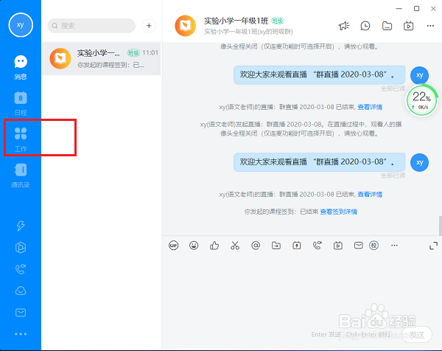Open group announcements megaphone icon
Viewport: 442px width, 351px height.
click(x=344, y=26)
